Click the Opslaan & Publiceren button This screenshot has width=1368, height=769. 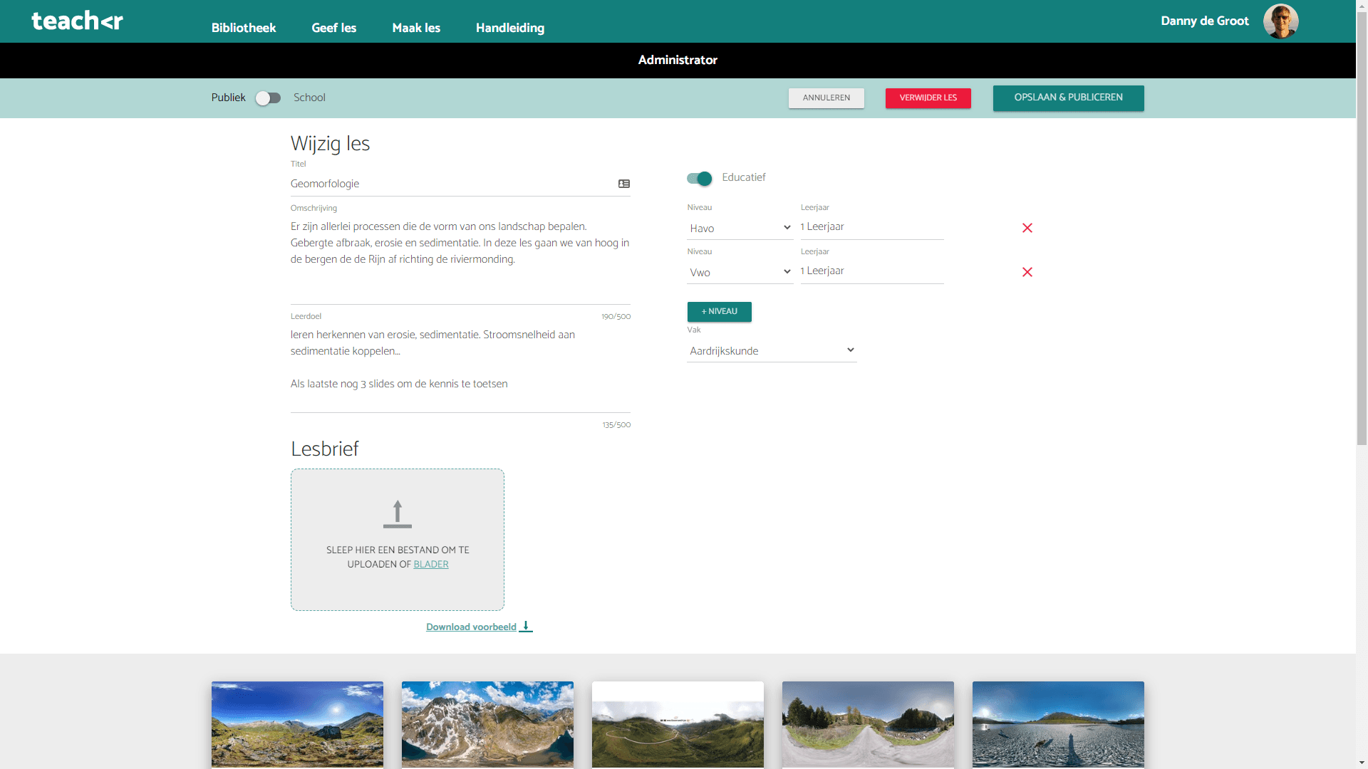coord(1067,98)
